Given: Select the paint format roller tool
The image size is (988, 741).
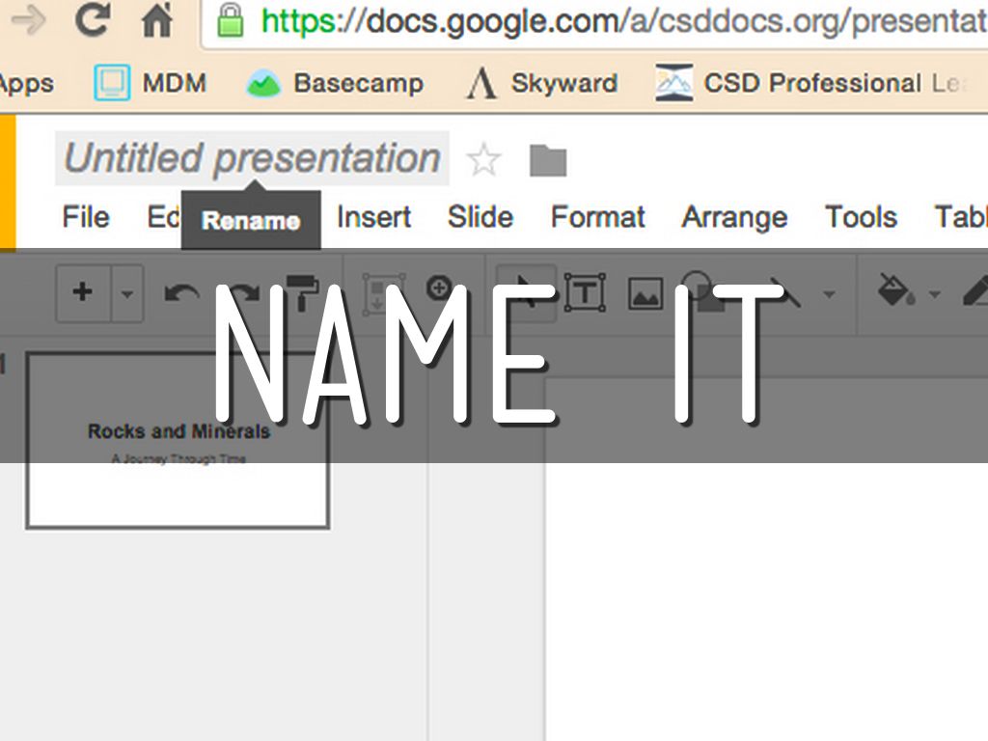Looking at the screenshot, I should click(304, 292).
